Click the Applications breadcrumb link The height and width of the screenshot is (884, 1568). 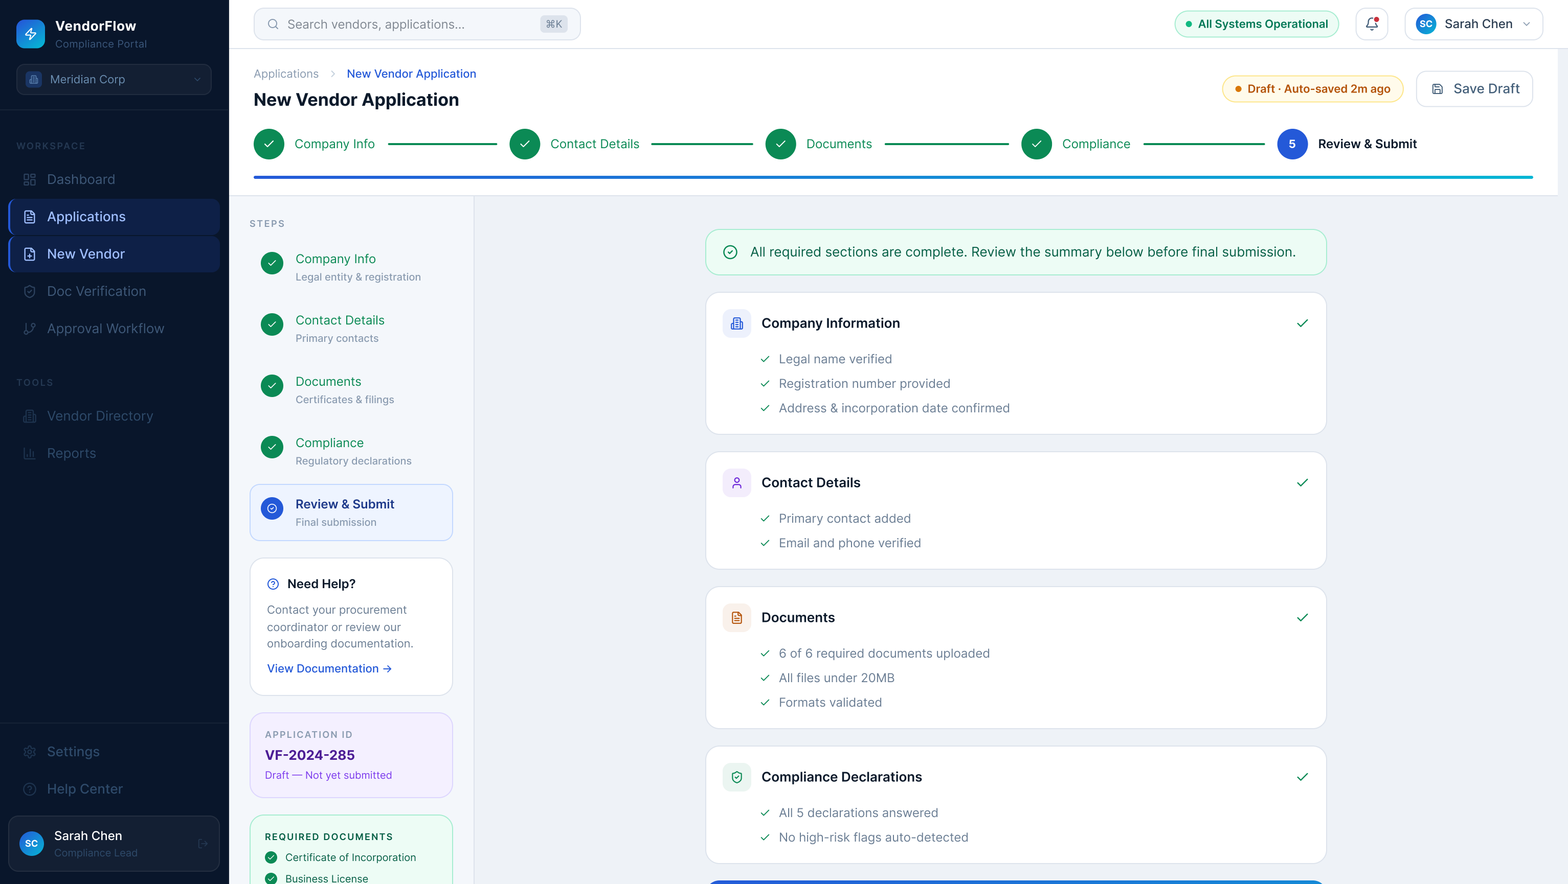tap(286, 74)
